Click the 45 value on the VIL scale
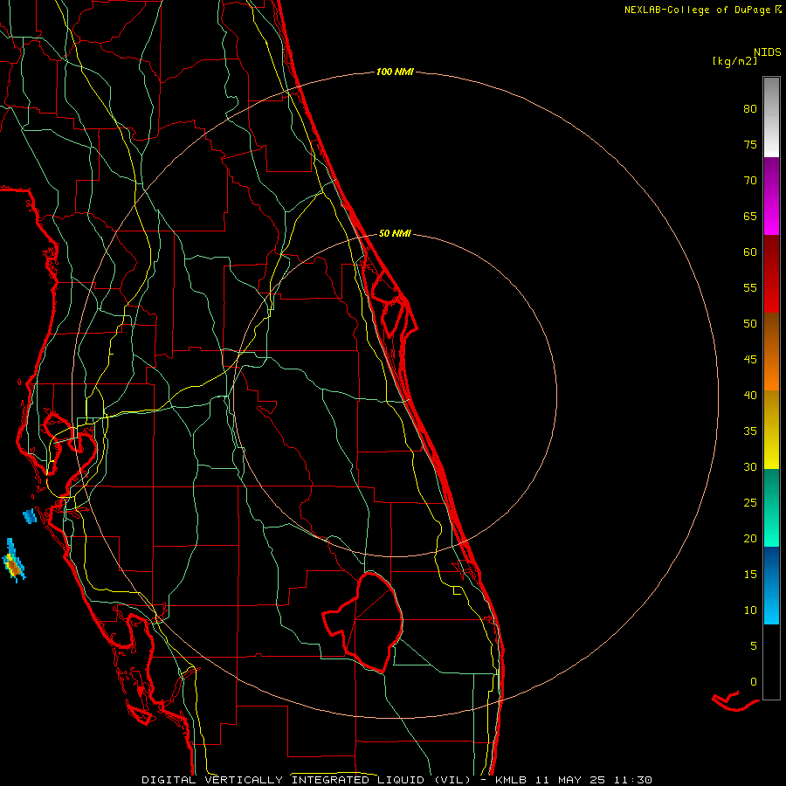The image size is (786, 786). coord(750,360)
